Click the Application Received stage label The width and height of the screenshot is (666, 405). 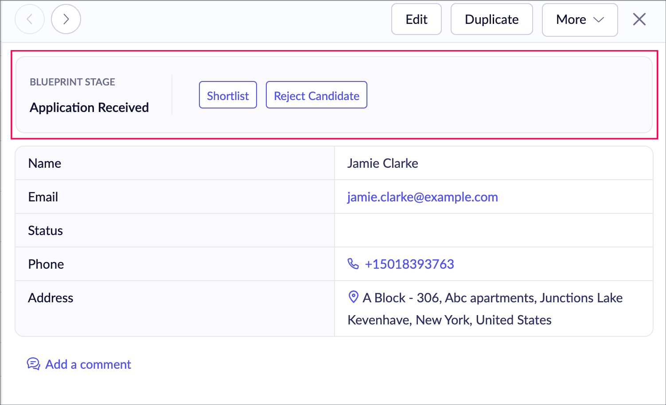coord(89,108)
